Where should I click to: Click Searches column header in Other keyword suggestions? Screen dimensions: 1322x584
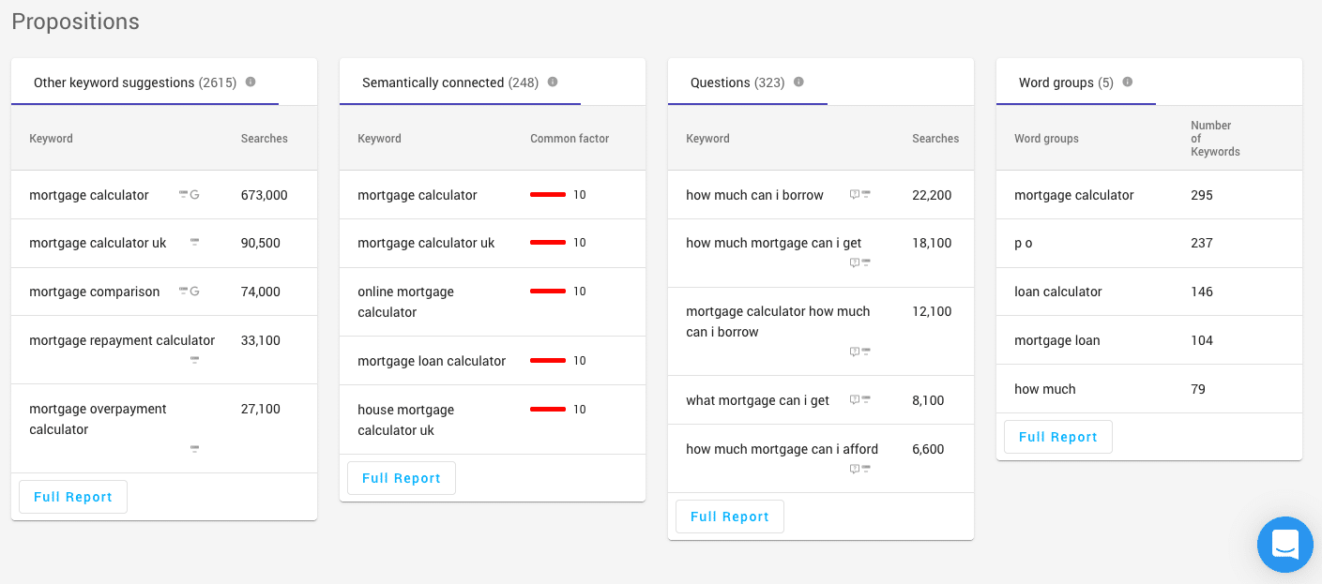[265, 139]
